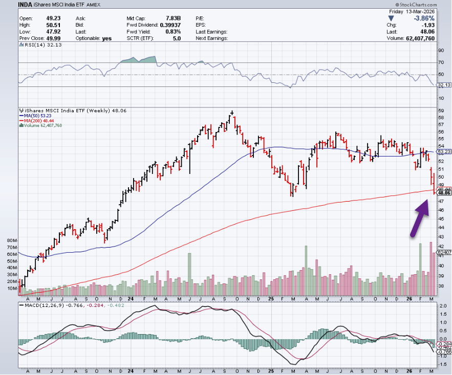Viewport: 452px width, 375px height.
Task: Click the 48.06 last price tag on the price axis
Action: (444, 193)
